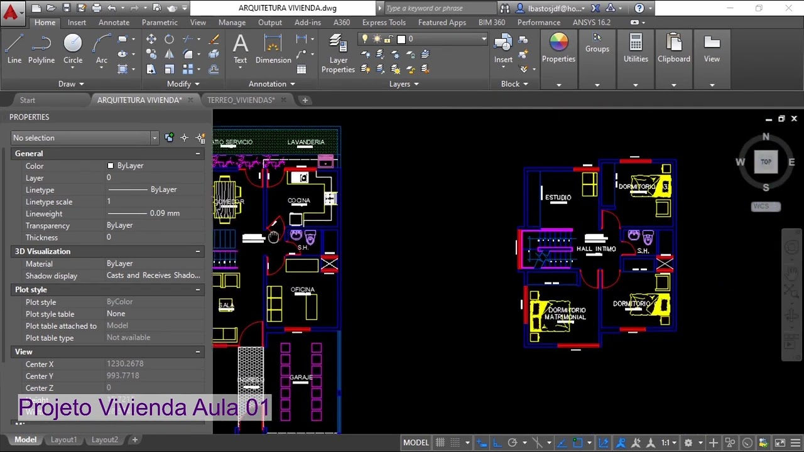
Task: Click the Customization menu icon in status bar
Action: pos(795,443)
